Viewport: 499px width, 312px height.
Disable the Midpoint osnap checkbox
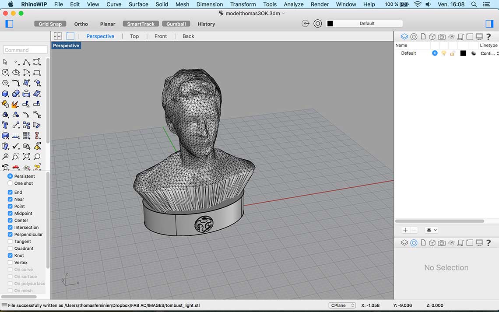(x=10, y=213)
